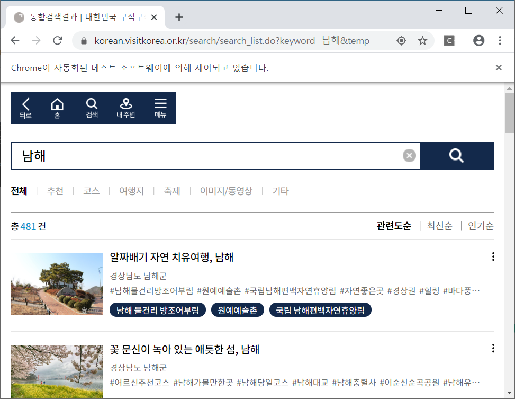Click scrollbar down arrow
The width and height of the screenshot is (515, 399).
click(x=509, y=393)
